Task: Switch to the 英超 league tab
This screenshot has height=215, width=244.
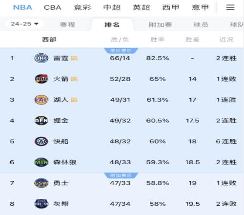Action: click(141, 7)
